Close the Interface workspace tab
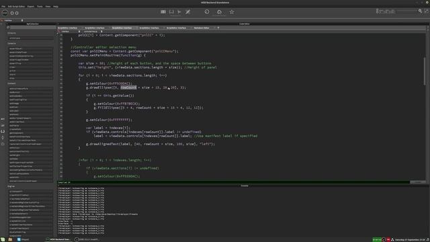 [x=22, y=20]
